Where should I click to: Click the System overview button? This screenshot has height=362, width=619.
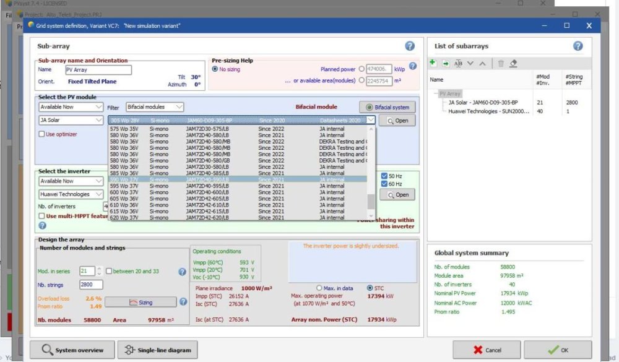click(x=72, y=350)
